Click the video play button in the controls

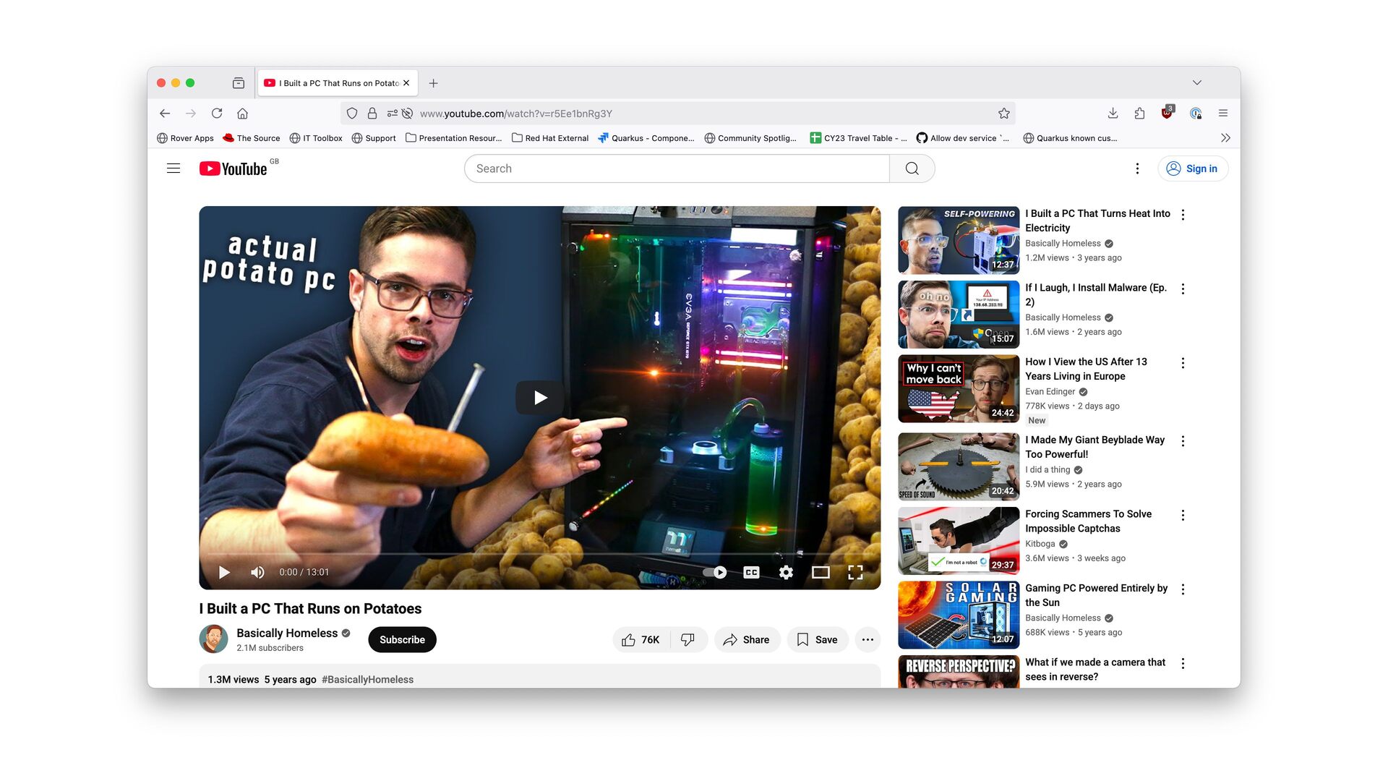(x=224, y=572)
